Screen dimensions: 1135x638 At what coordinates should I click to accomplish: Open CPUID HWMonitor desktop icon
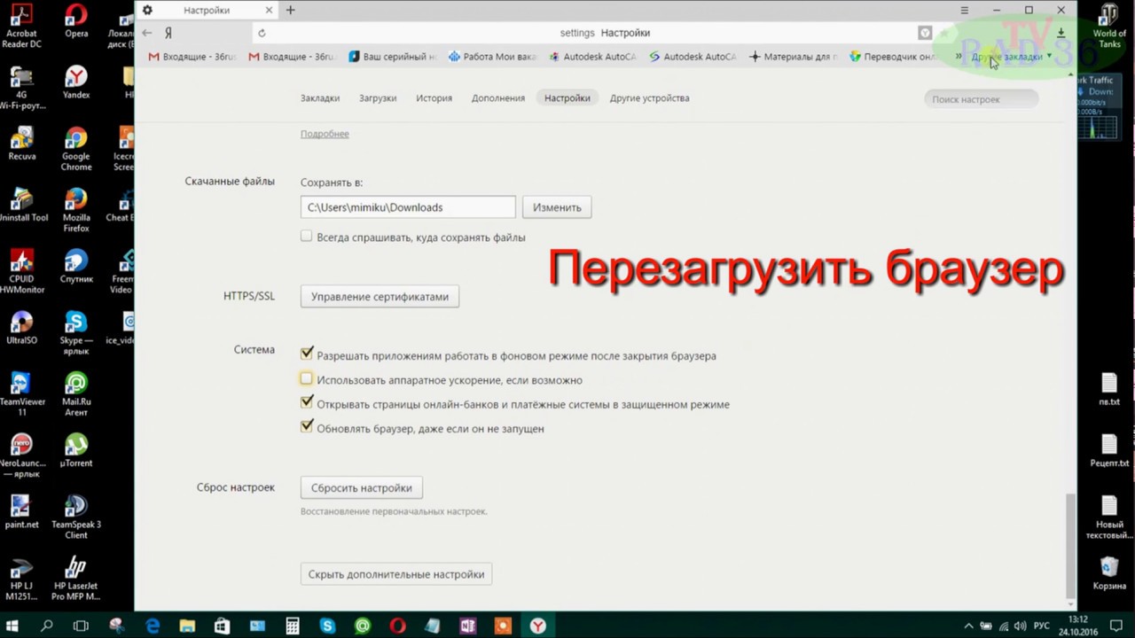[x=22, y=271]
